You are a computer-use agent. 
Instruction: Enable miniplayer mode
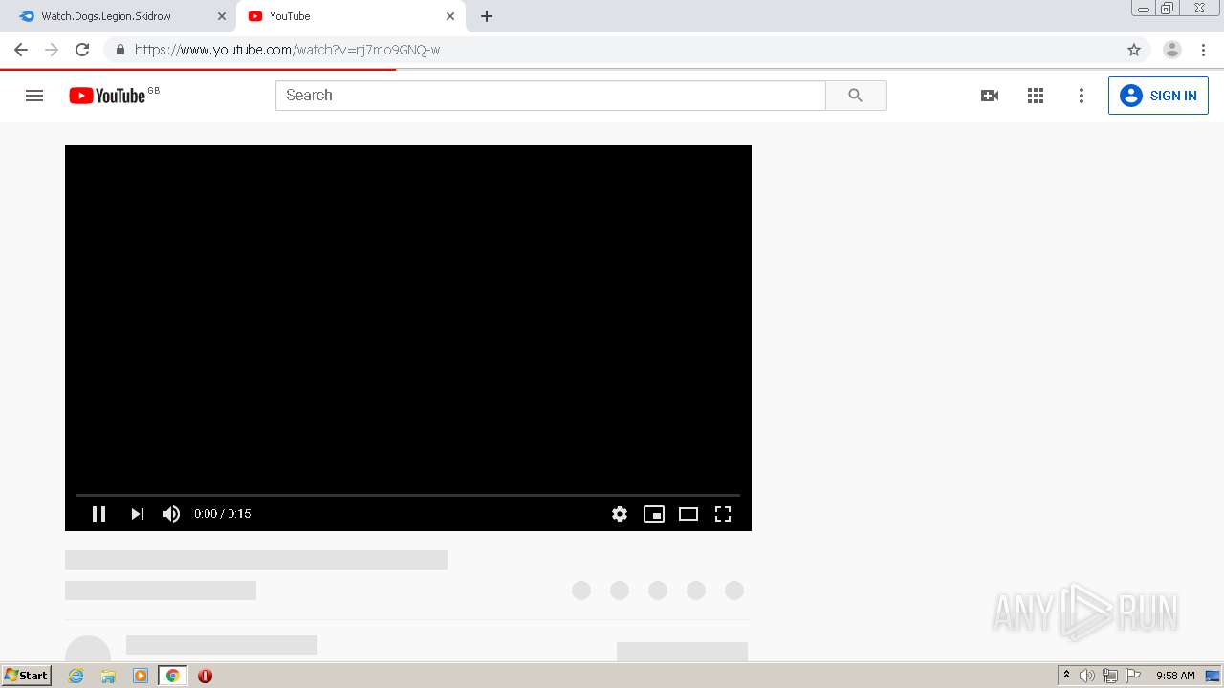[654, 514]
